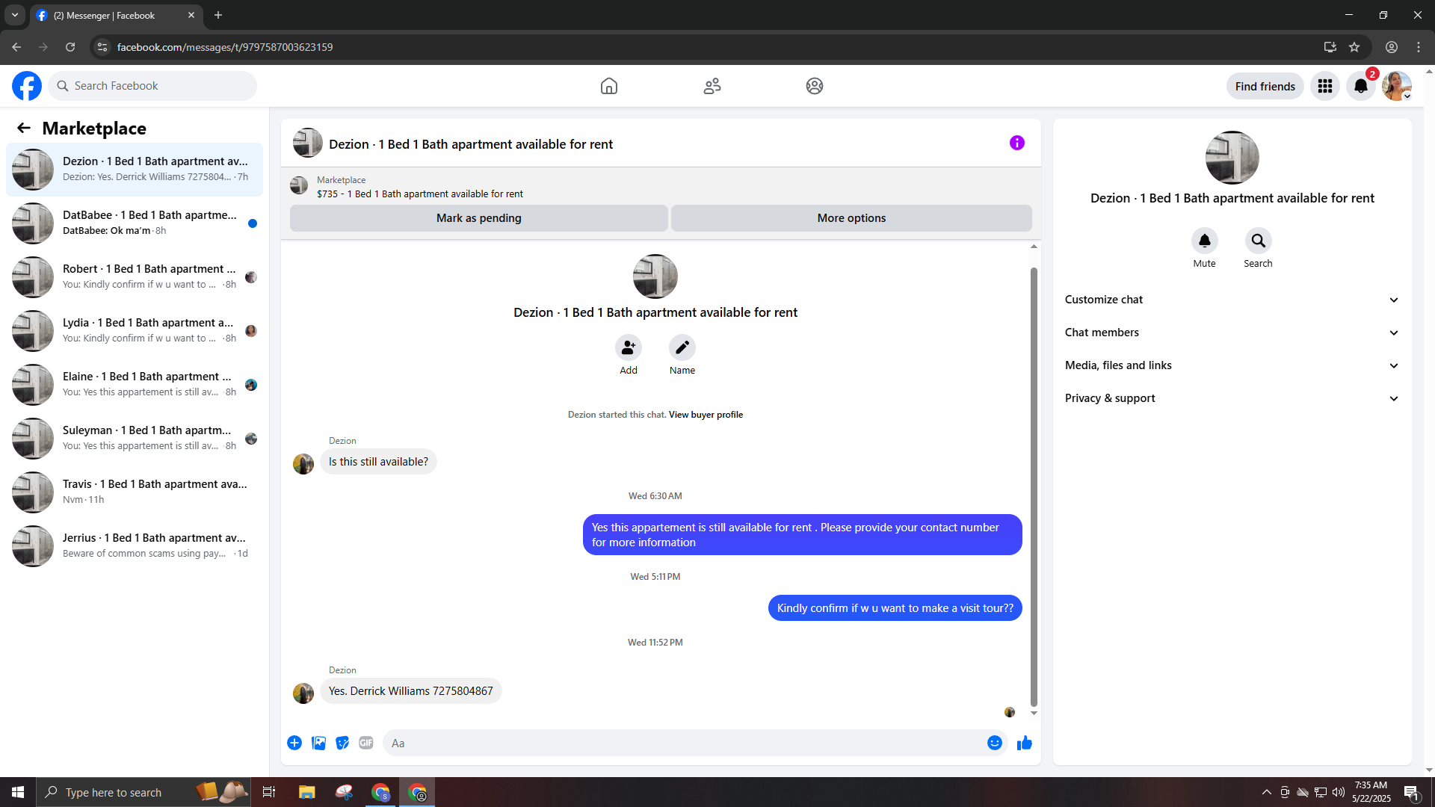The image size is (1435, 807).
Task: Open the Facebook menu grid icon
Action: (1325, 86)
